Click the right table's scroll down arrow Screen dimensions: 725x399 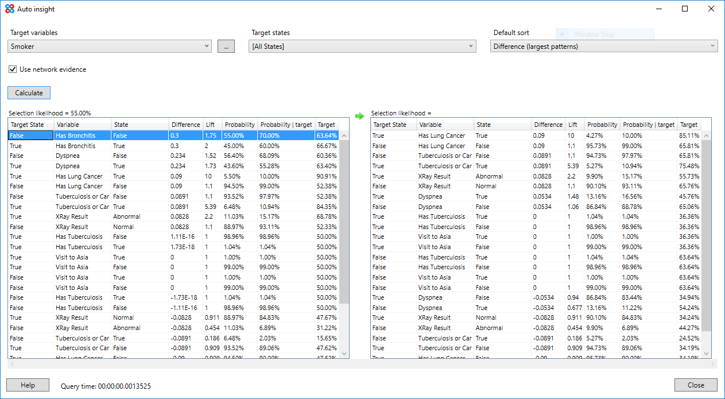[707, 354]
